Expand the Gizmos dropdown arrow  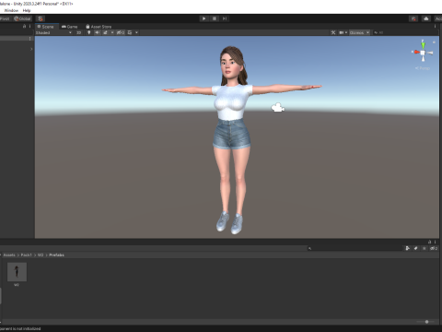pyautogui.click(x=367, y=32)
